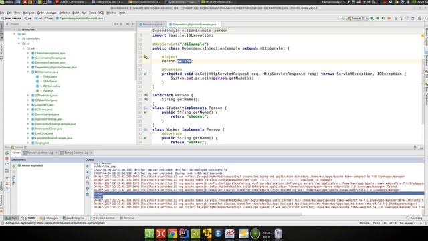The width and height of the screenshot is (428, 241).
Task: Open Search Everywhere magnifier icon
Action: click(x=426, y=18)
